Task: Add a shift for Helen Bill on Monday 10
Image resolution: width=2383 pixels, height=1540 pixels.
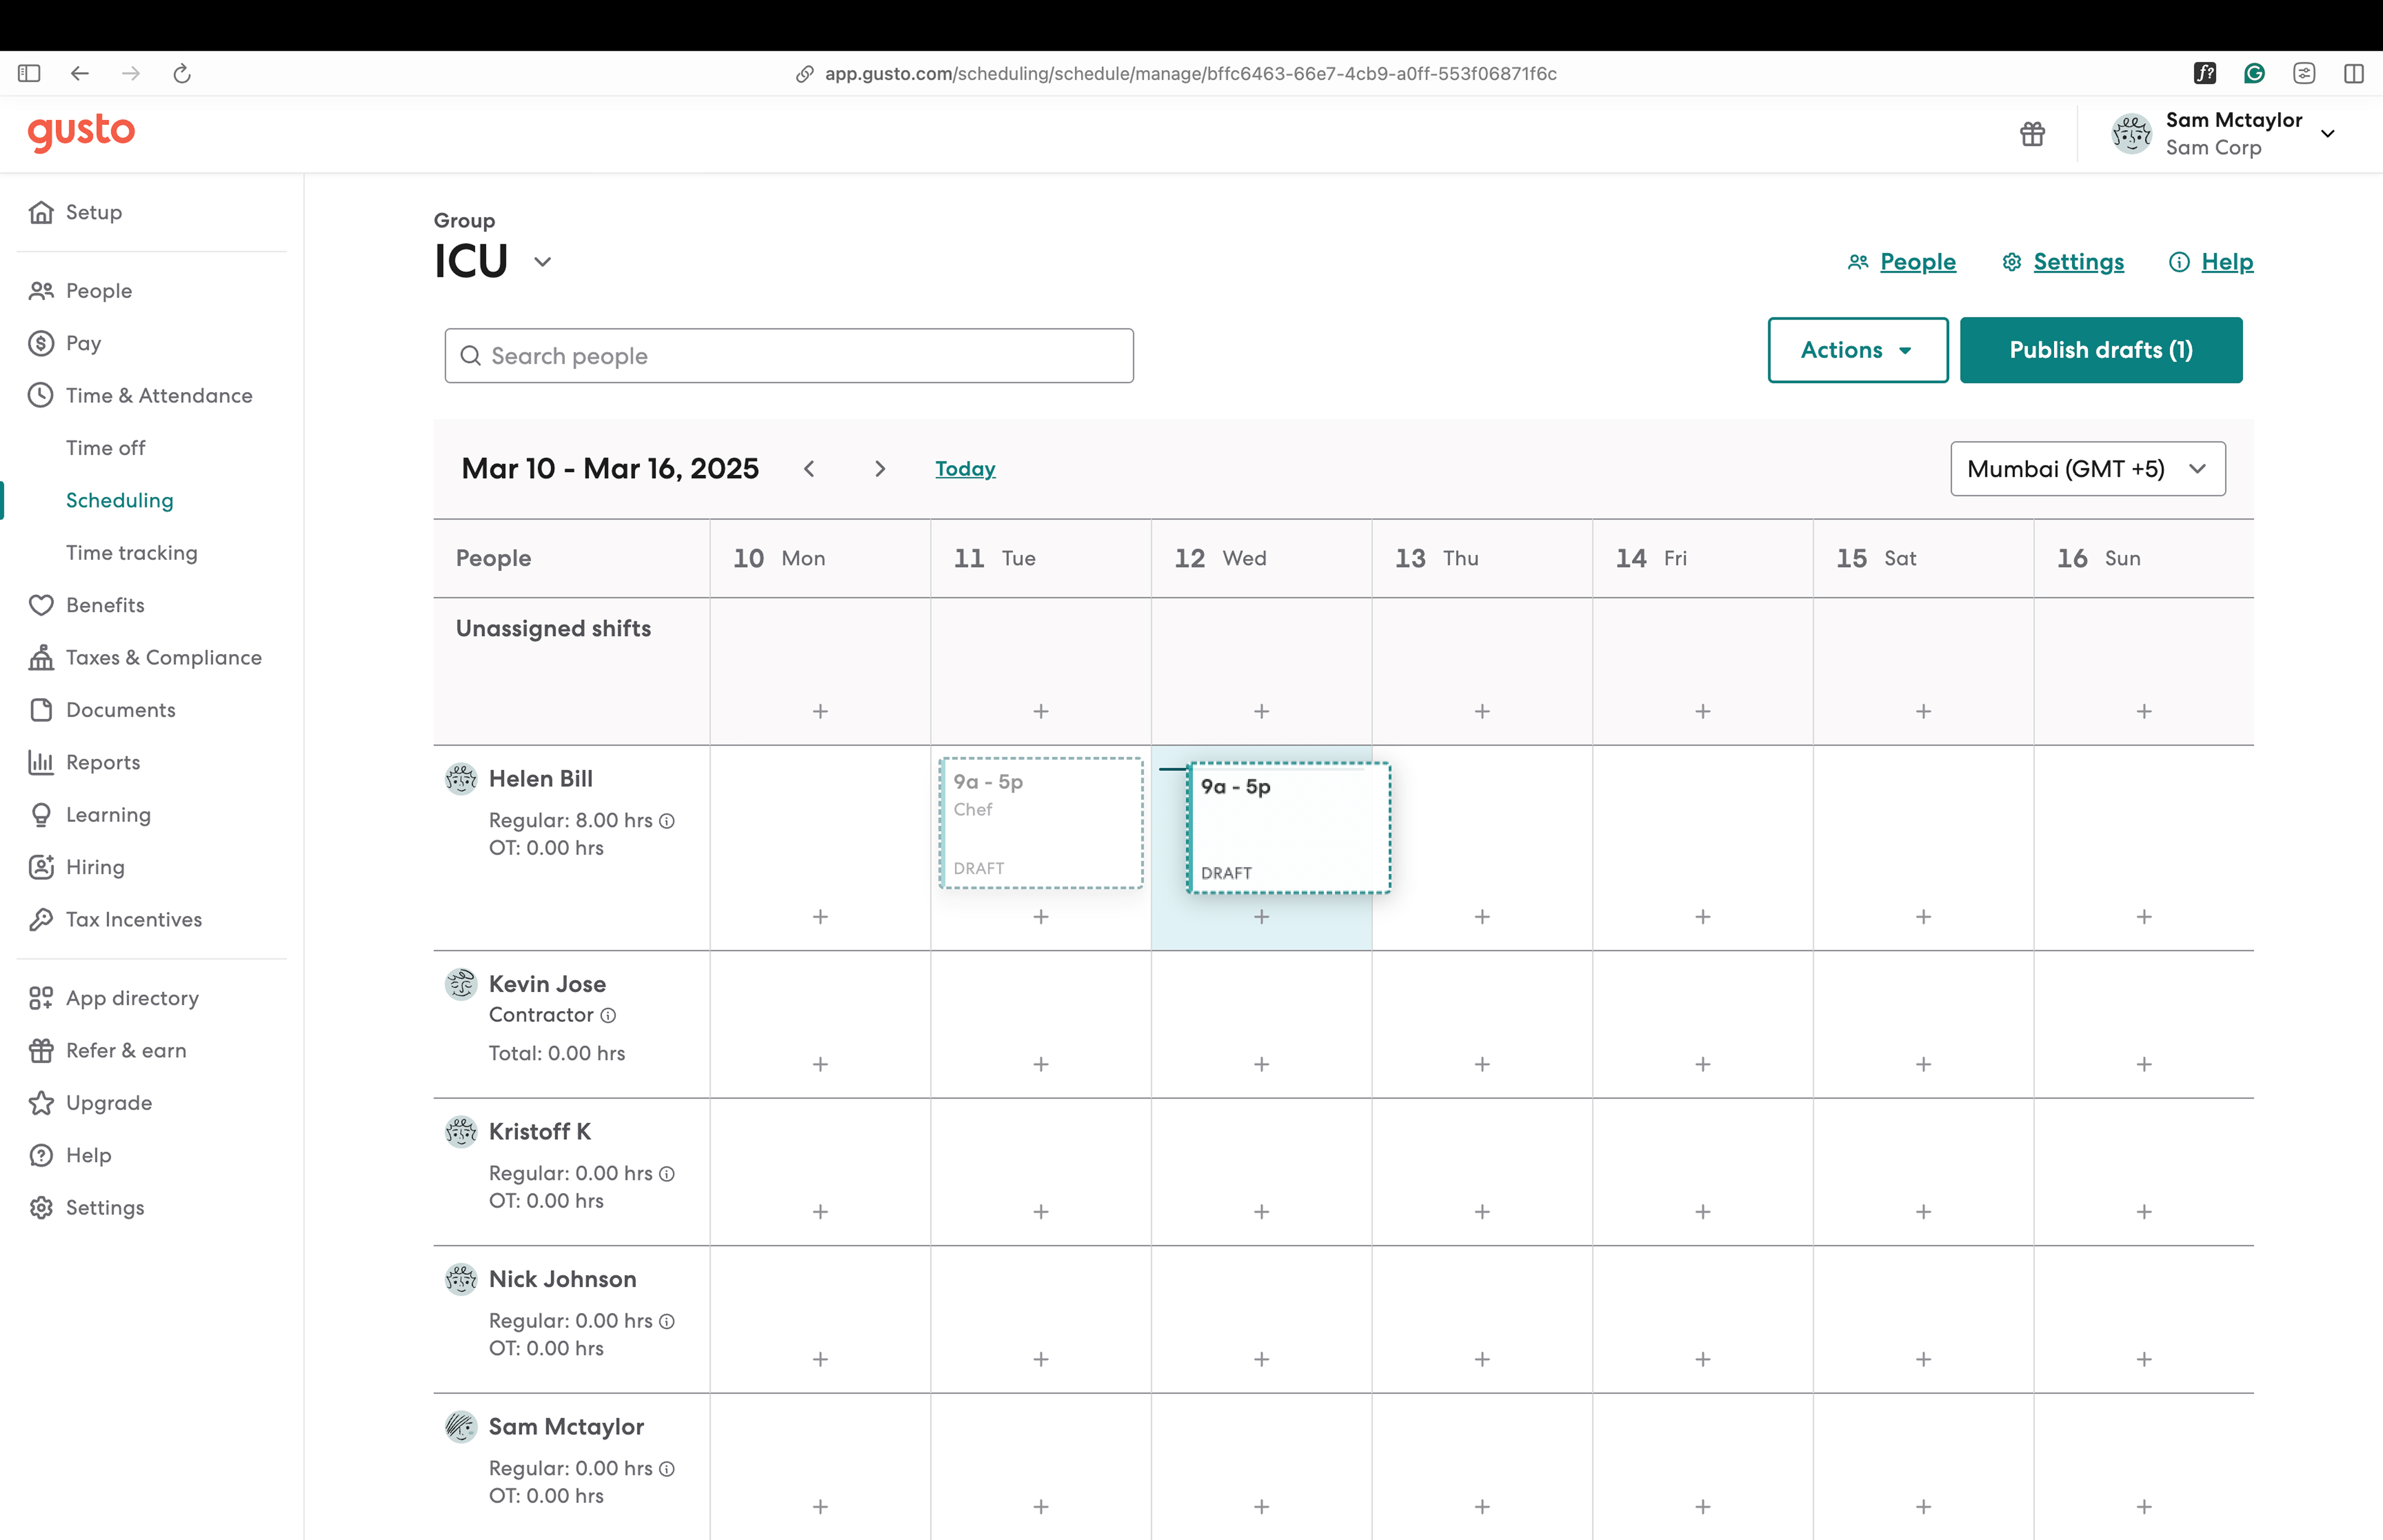Action: (x=820, y=917)
